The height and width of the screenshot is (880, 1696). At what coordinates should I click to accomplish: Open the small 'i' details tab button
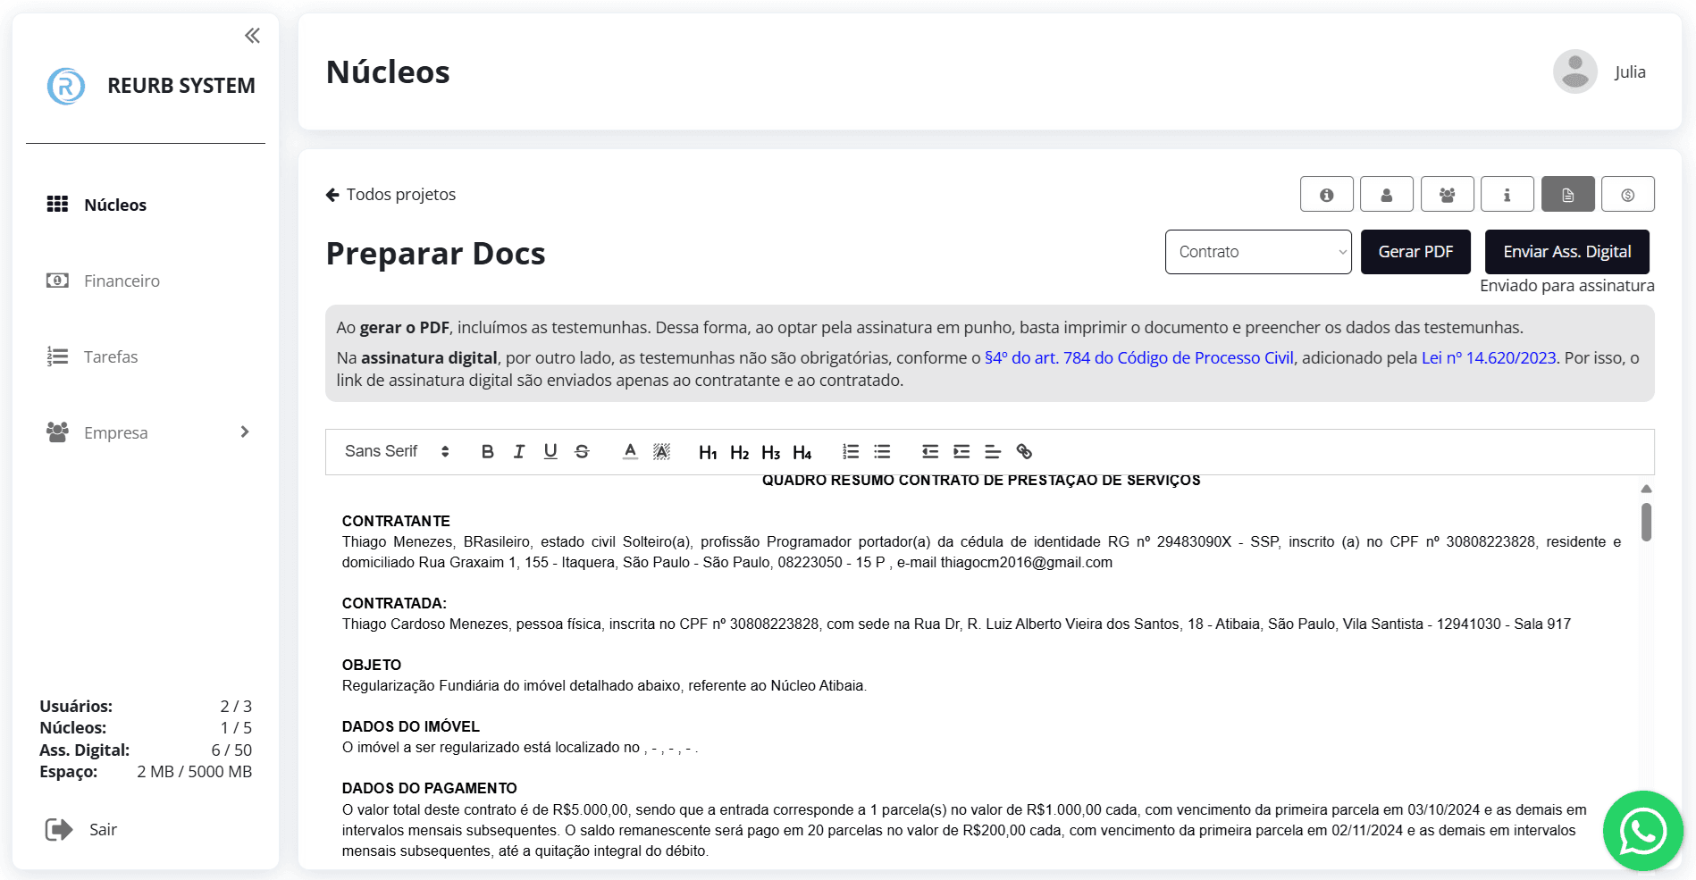click(1507, 194)
